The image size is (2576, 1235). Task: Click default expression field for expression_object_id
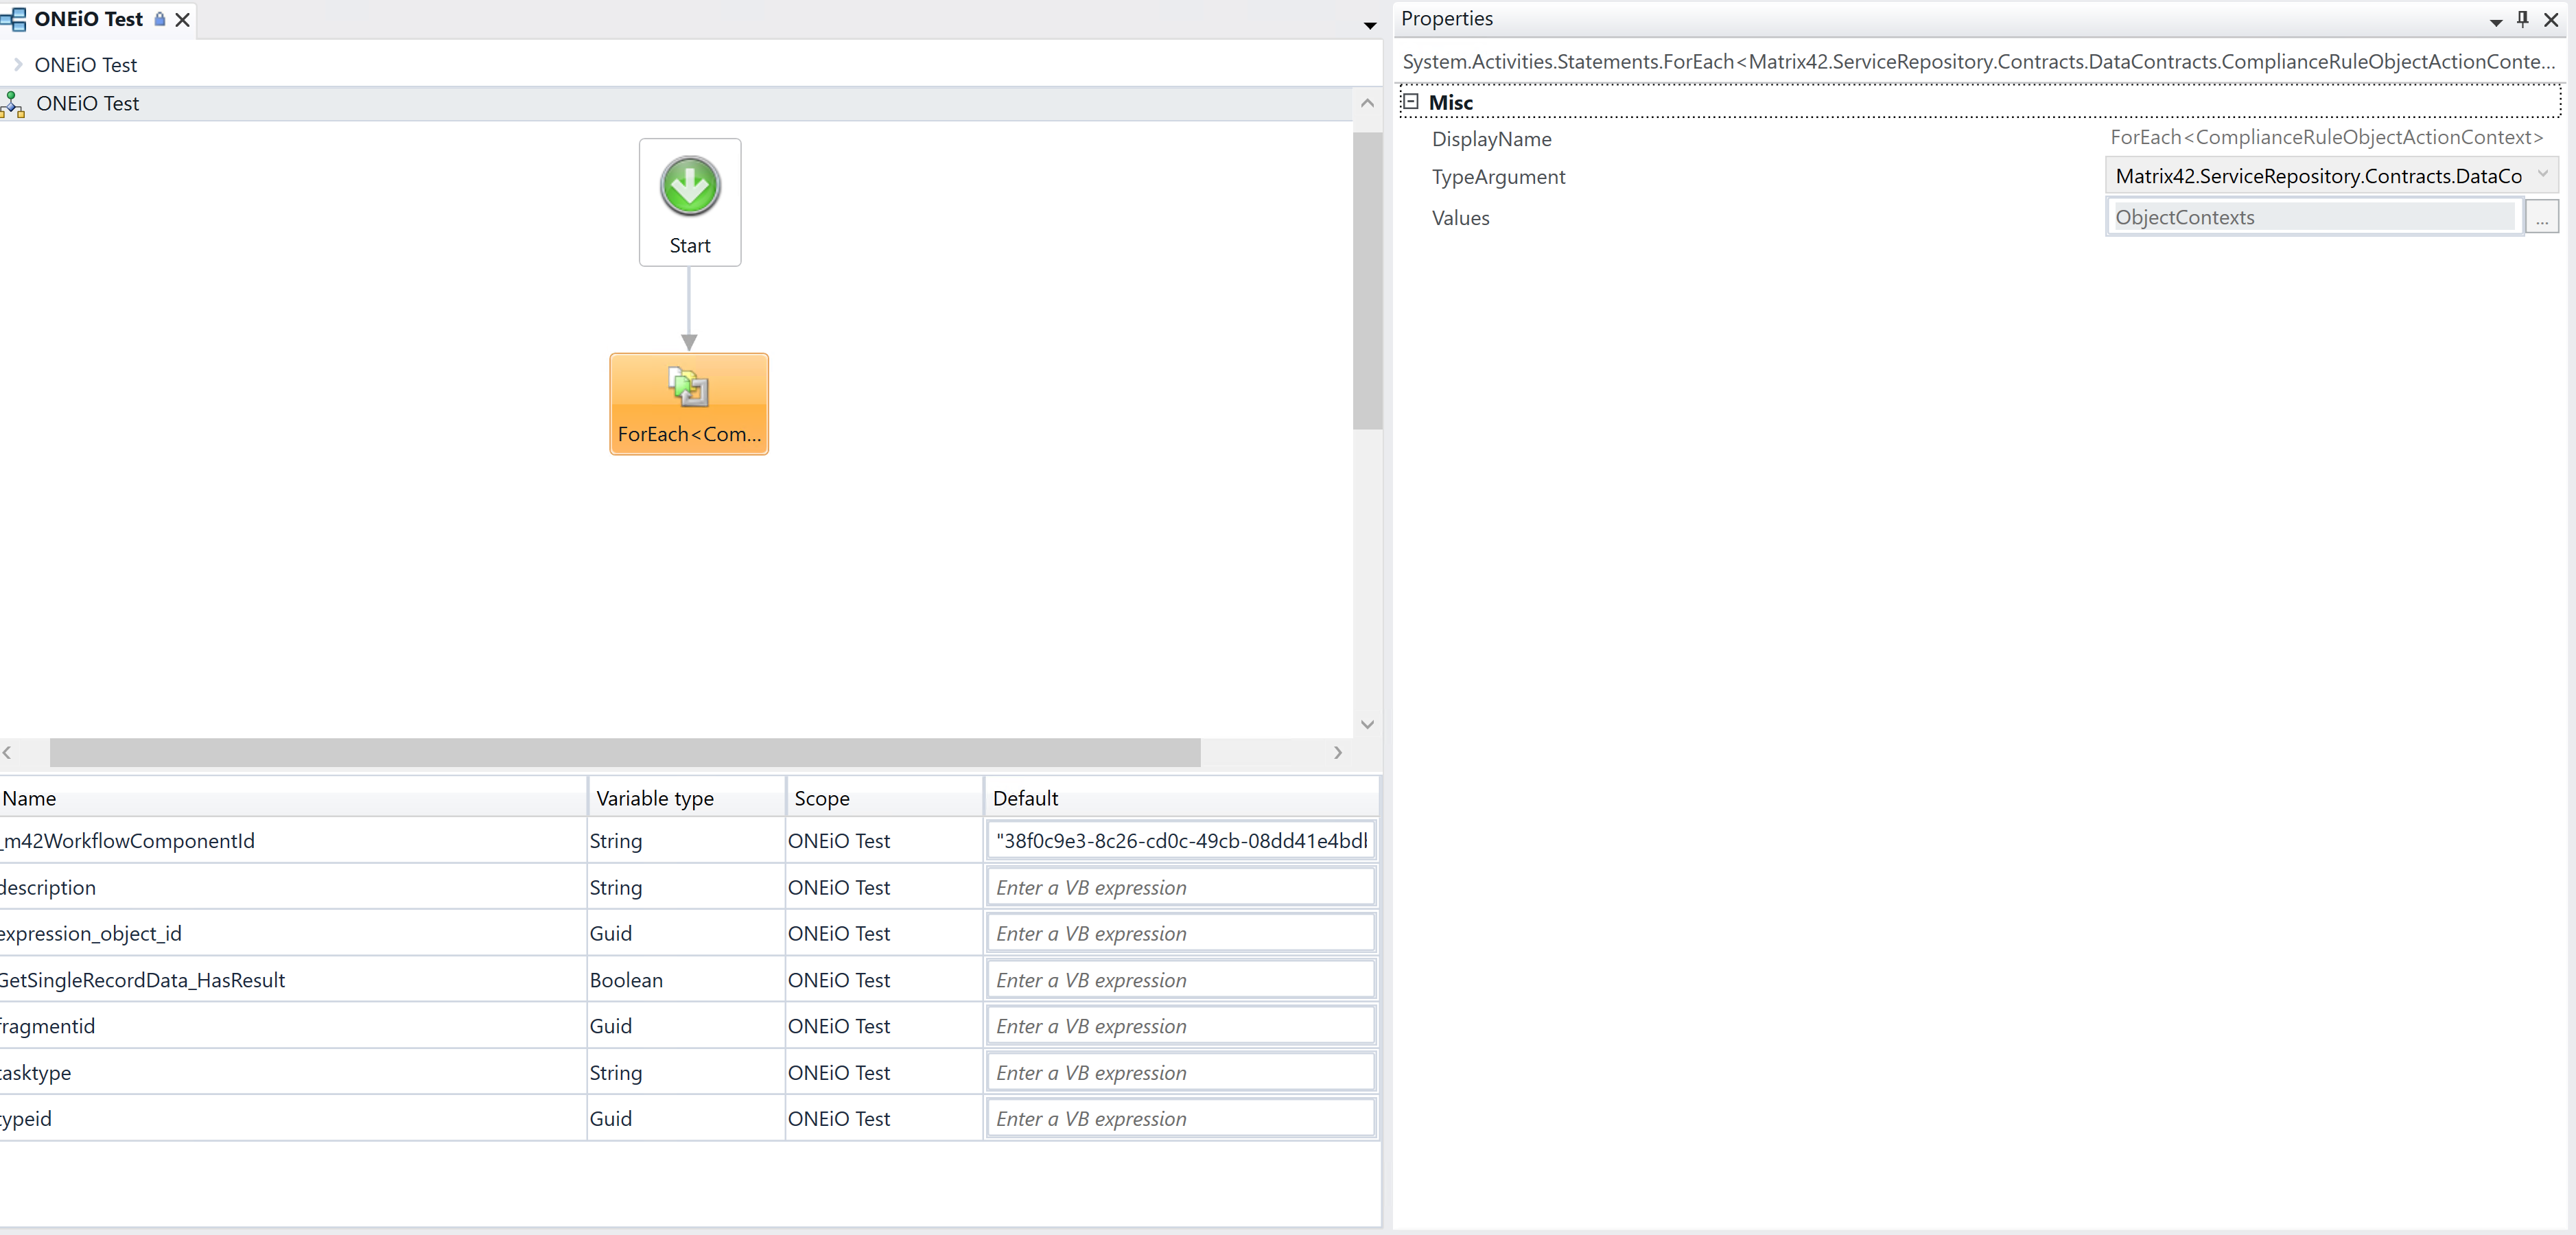[x=1181, y=933]
